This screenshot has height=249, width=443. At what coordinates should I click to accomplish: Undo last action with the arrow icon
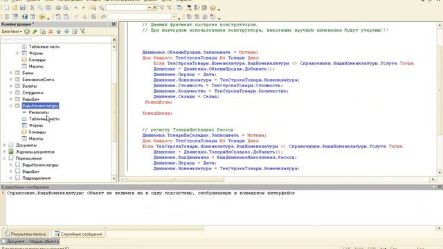pos(75,8)
